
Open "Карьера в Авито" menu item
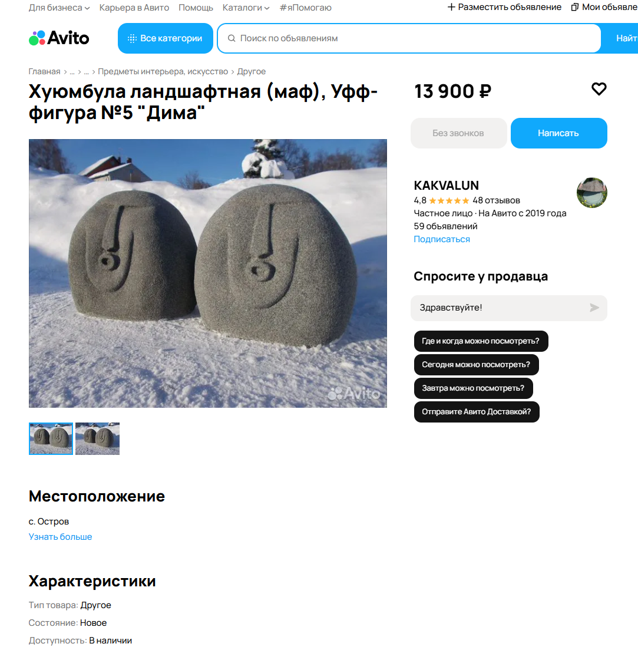[134, 8]
